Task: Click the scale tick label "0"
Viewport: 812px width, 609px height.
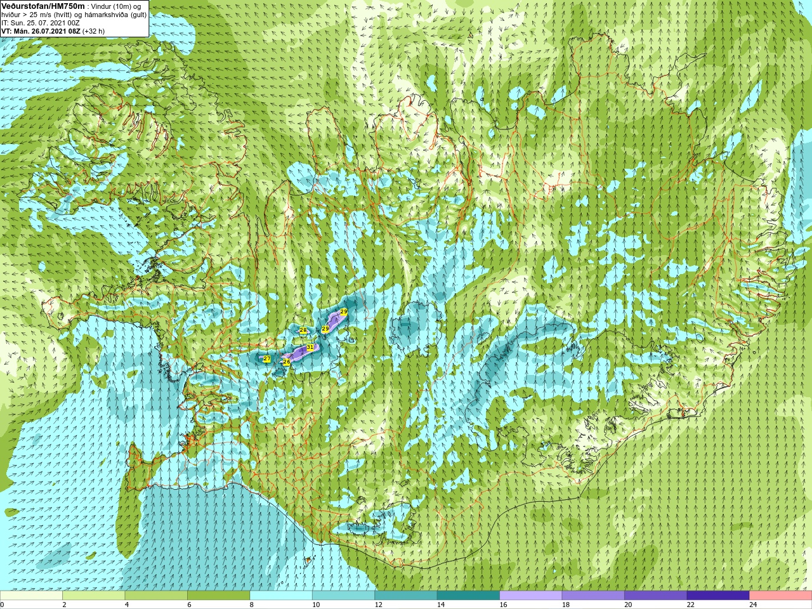Action: tap(2, 605)
